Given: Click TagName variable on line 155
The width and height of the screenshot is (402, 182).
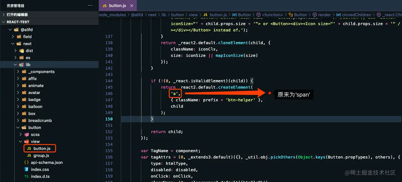Looking at the screenshot, I should 160,151.
